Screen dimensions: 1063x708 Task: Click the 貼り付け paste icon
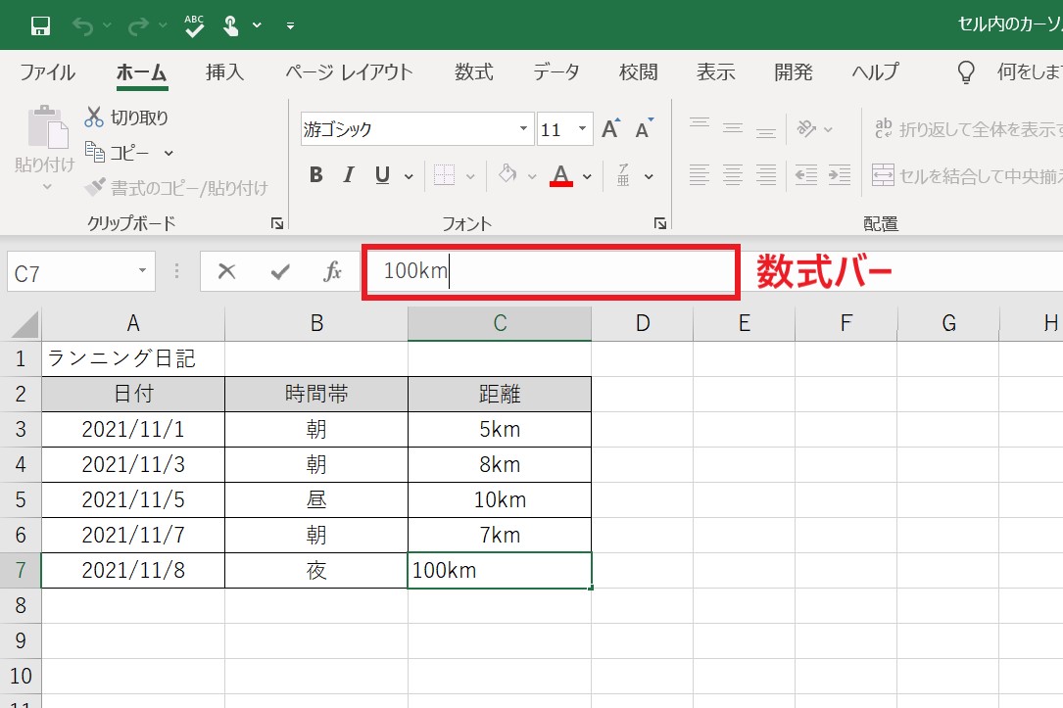tap(47, 127)
